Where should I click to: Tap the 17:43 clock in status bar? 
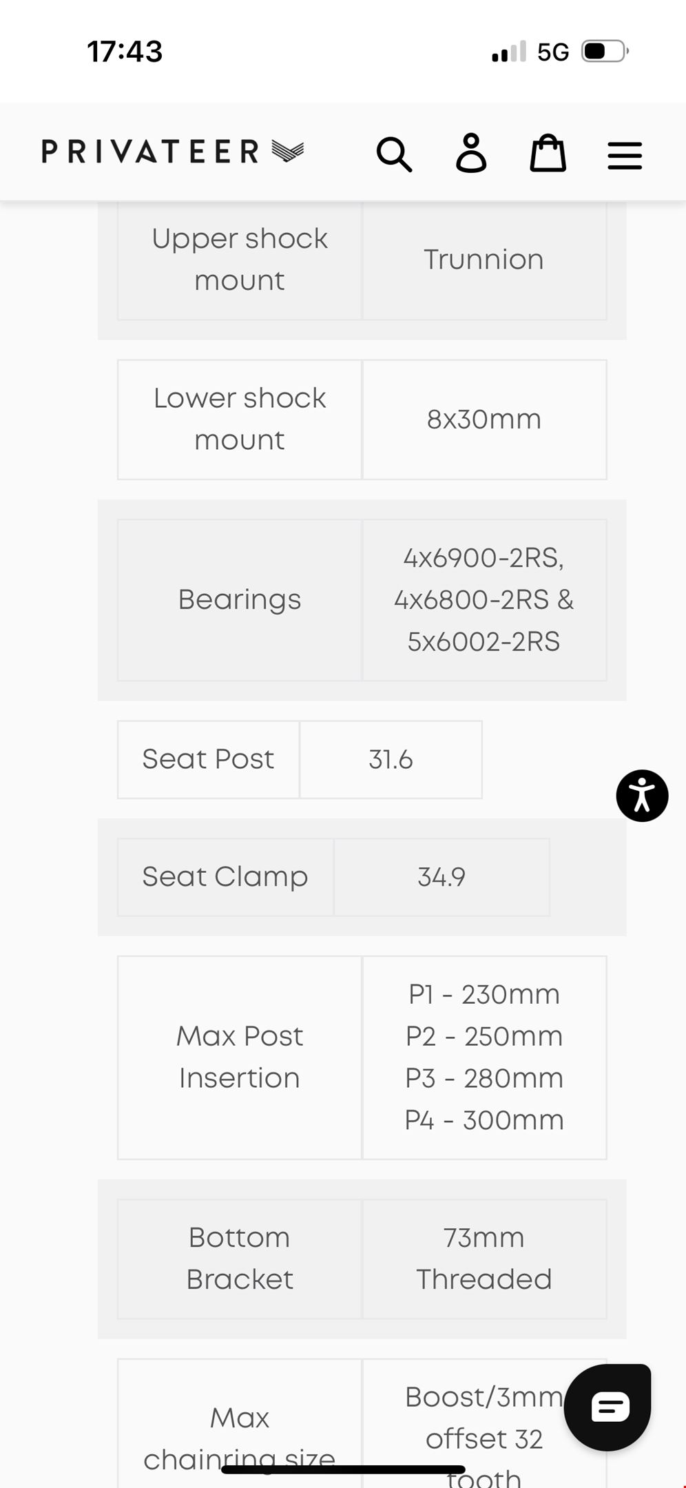pyautogui.click(x=125, y=52)
